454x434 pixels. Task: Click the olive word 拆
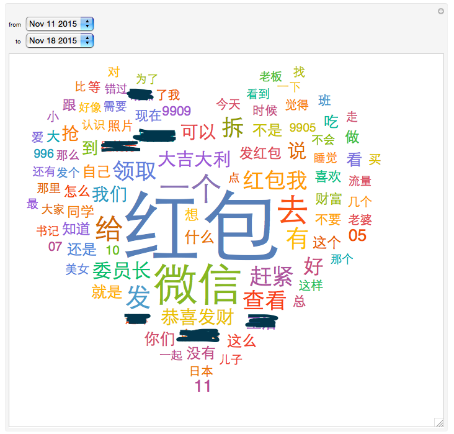(233, 127)
